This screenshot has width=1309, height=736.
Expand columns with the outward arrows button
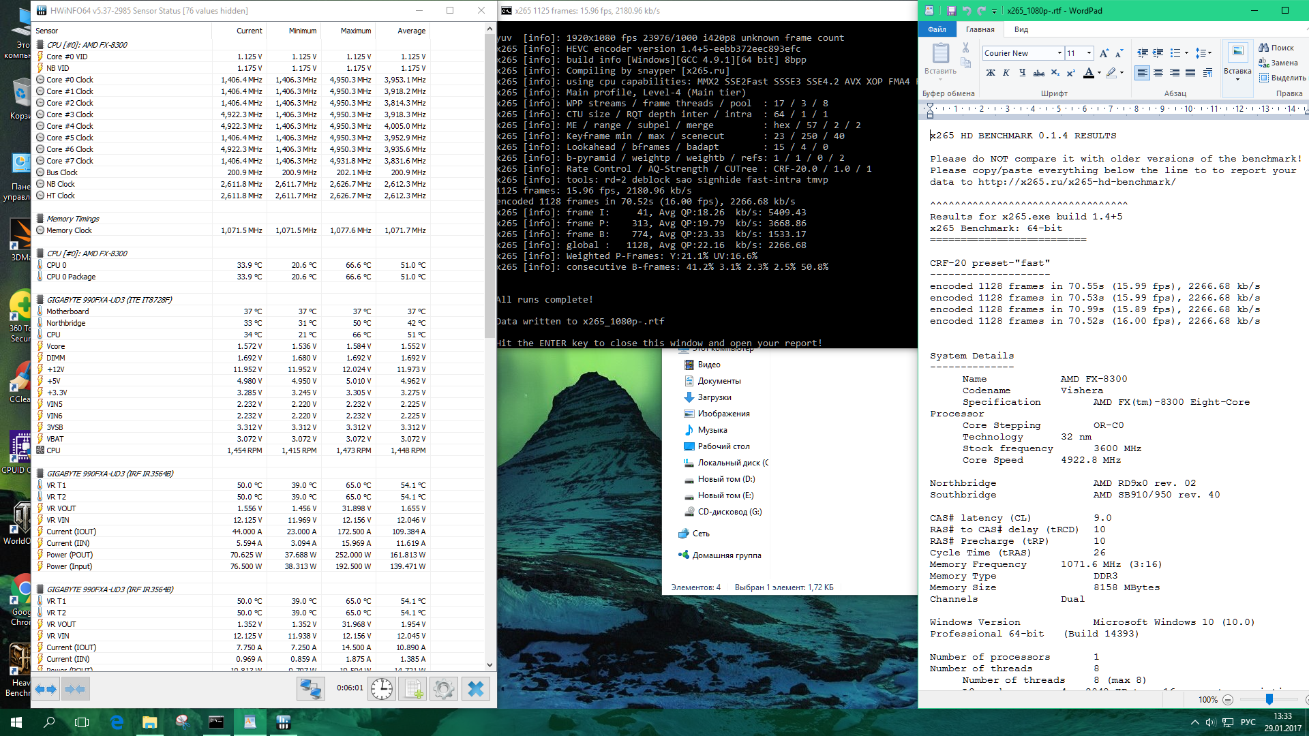[x=46, y=689]
